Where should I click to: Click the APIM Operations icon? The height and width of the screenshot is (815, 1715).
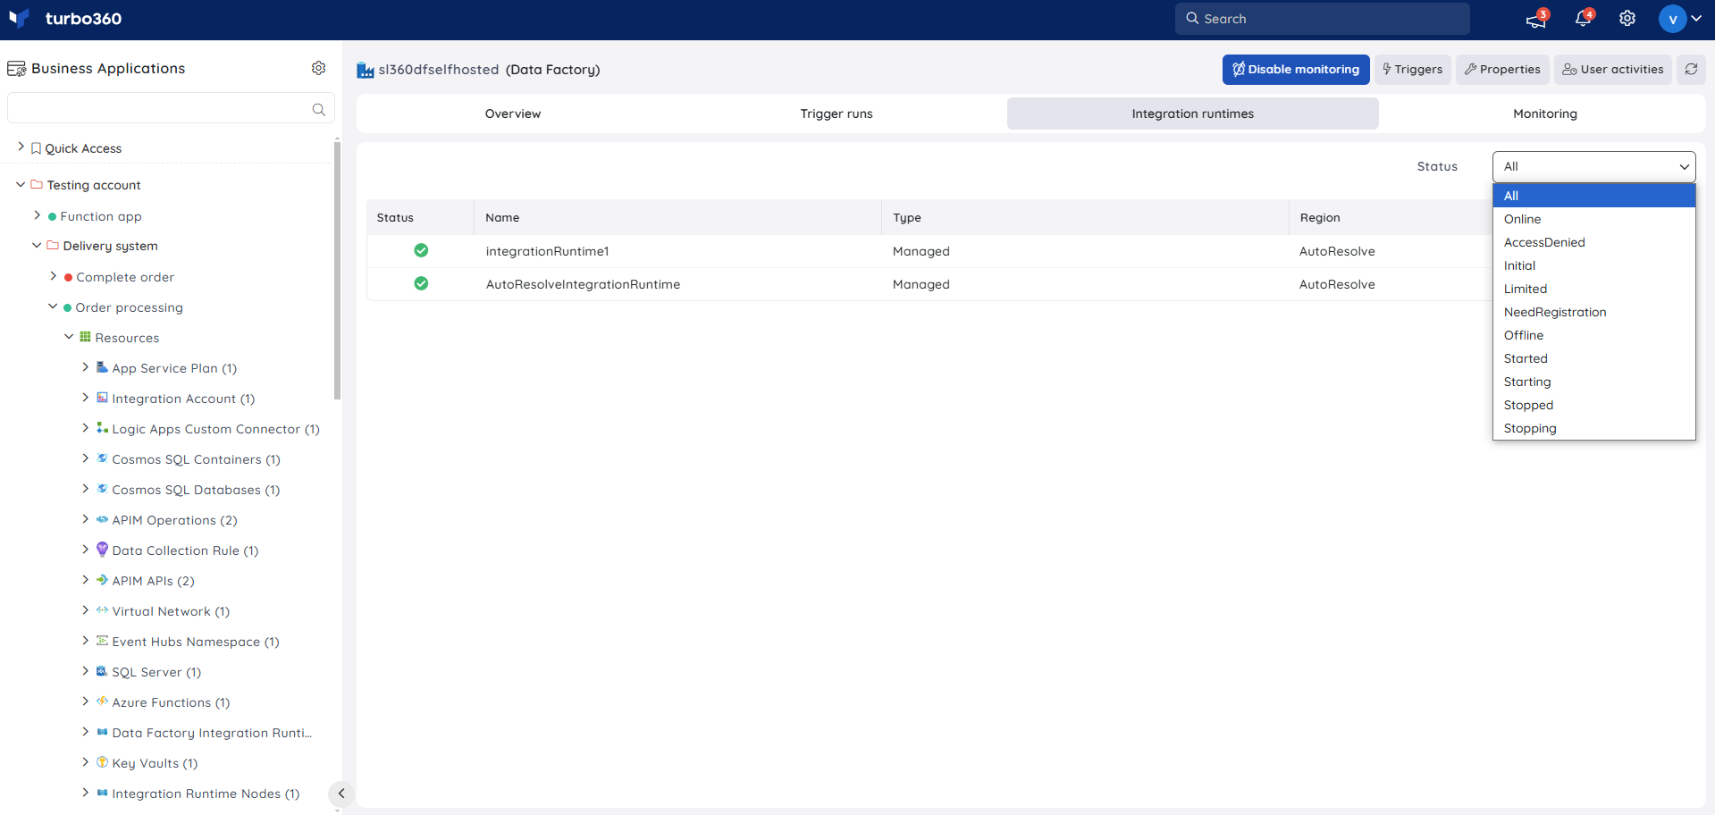tap(102, 519)
